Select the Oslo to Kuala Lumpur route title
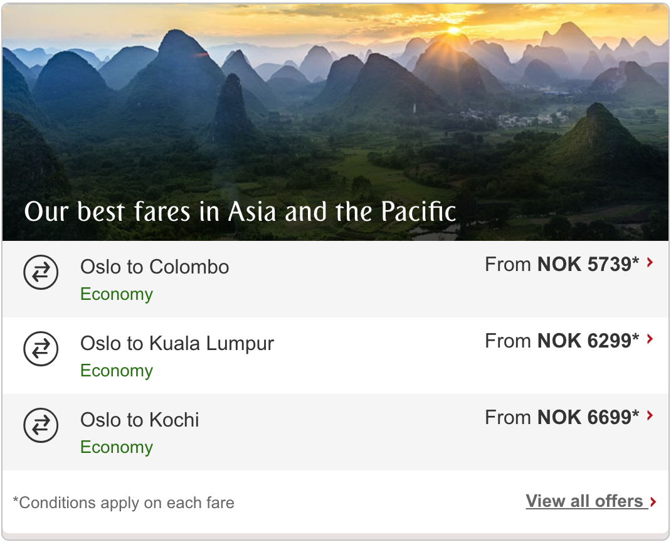Viewport: 671px width, 542px height. (177, 344)
